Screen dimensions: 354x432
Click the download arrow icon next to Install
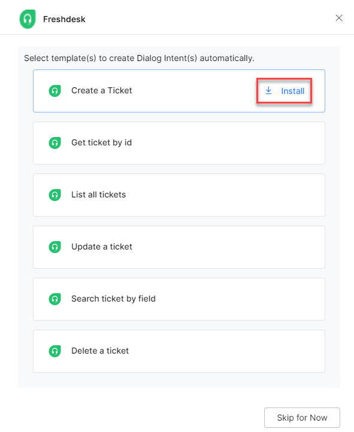point(268,90)
